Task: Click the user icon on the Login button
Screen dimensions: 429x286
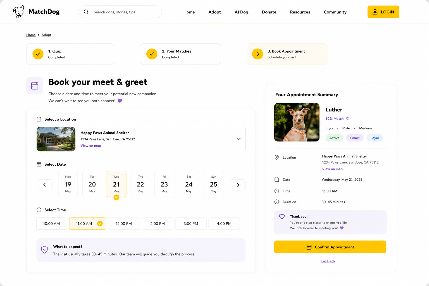Action: pyautogui.click(x=375, y=12)
